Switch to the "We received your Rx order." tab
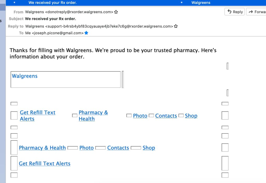 (x=52, y=3)
